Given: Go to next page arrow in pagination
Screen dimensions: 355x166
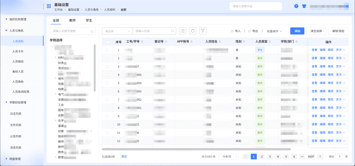Looking at the screenshot, I should [x=320, y=157].
